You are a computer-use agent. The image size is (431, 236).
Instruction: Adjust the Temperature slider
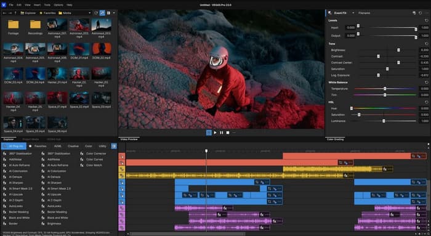[385, 89]
